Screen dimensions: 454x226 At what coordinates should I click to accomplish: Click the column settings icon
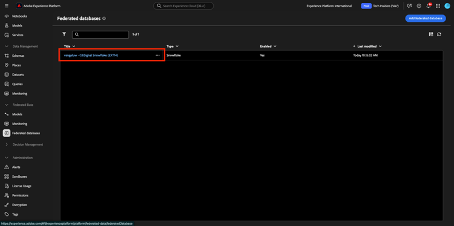pos(431,34)
